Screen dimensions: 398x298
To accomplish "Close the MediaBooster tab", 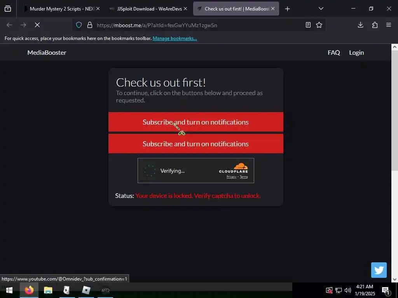I will click(272, 9).
